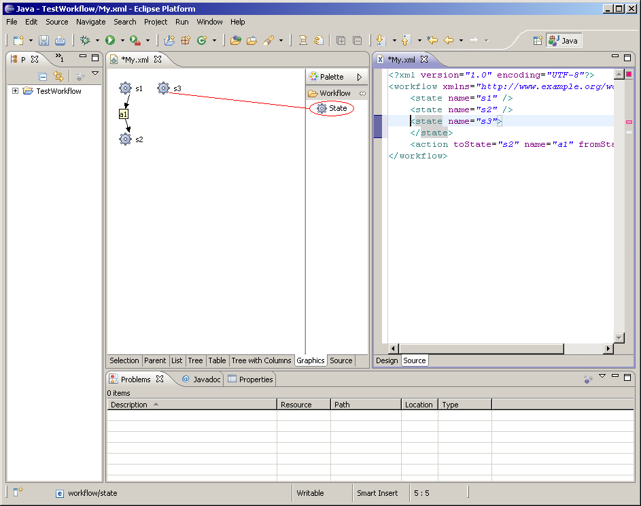
Task: Open the Navigate menu
Action: pyautogui.click(x=90, y=22)
